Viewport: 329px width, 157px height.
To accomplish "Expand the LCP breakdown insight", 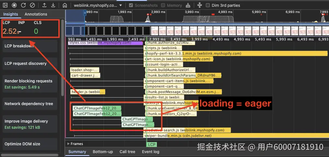I will (x=30, y=46).
